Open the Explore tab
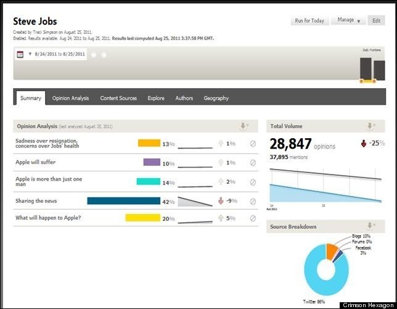This screenshot has height=309, width=397. click(156, 98)
